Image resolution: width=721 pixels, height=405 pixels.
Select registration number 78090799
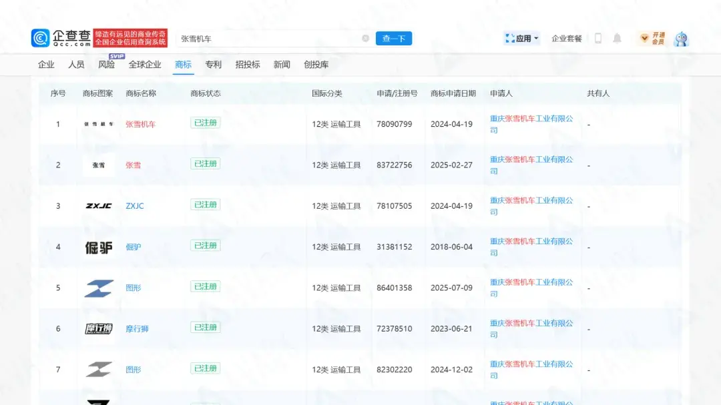pyautogui.click(x=394, y=124)
